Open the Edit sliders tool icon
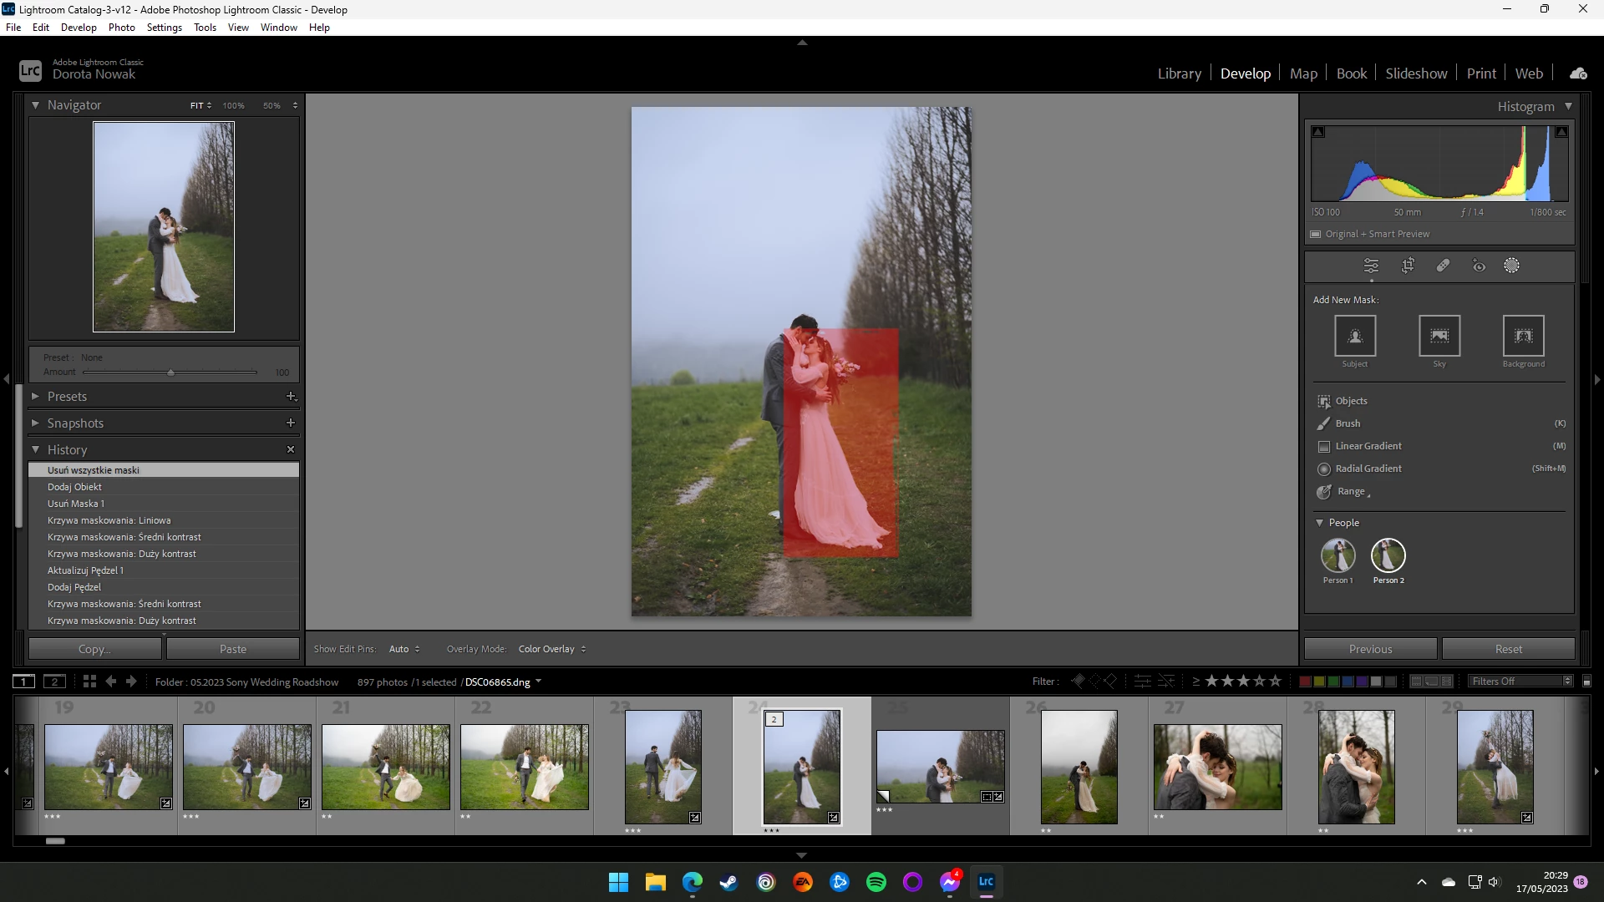Screen dimensions: 1604x902 click(x=1371, y=266)
